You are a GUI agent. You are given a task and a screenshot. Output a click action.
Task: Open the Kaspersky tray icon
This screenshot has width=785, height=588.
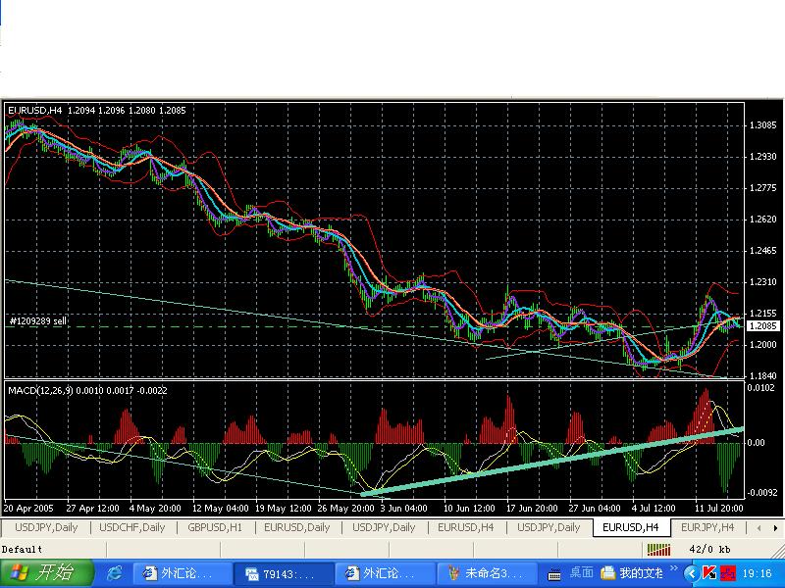pos(709,573)
